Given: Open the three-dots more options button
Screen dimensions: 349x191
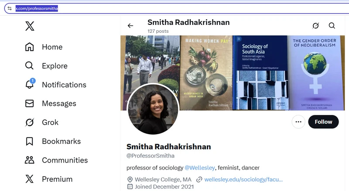Looking at the screenshot, I should click(298, 122).
